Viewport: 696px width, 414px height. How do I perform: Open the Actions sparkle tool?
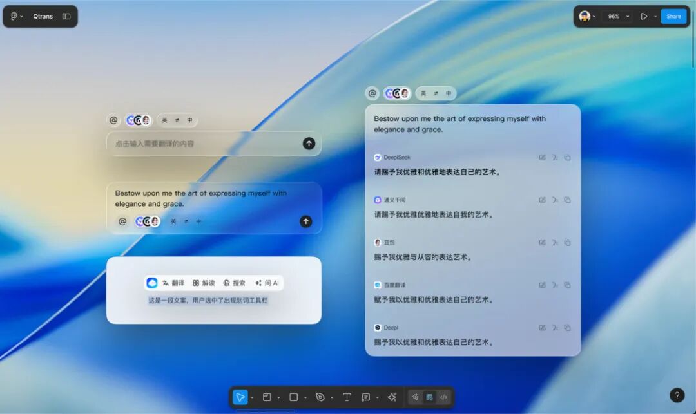(392, 397)
